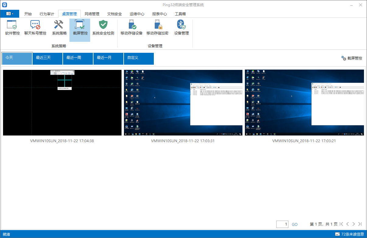The width and height of the screenshot is (367, 238).
Task: Go to the first page arrow
Action: tap(341, 224)
